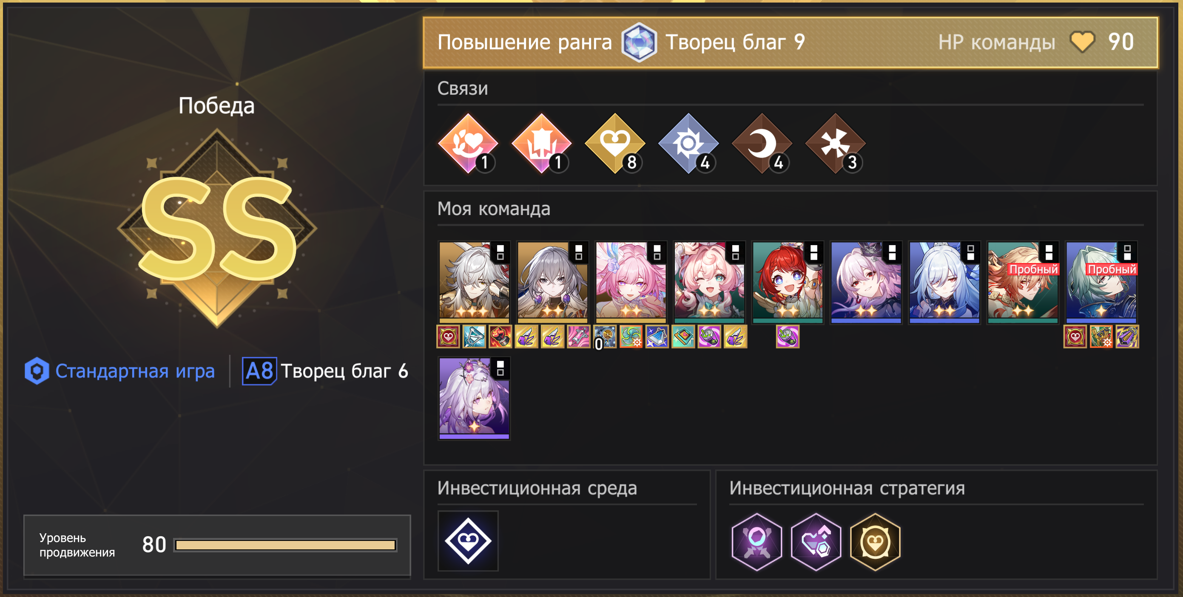
Task: Click the trident banner bond icon
Action: tap(541, 143)
